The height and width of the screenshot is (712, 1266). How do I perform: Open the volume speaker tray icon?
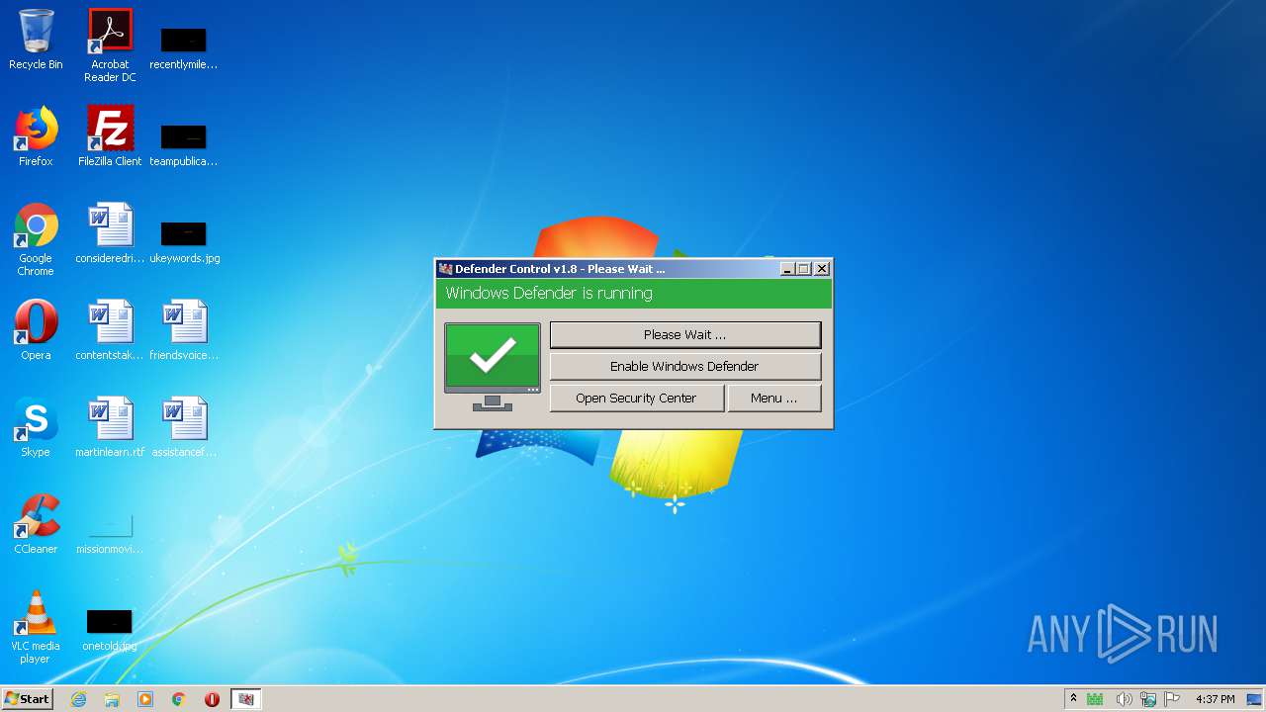coord(1124,699)
